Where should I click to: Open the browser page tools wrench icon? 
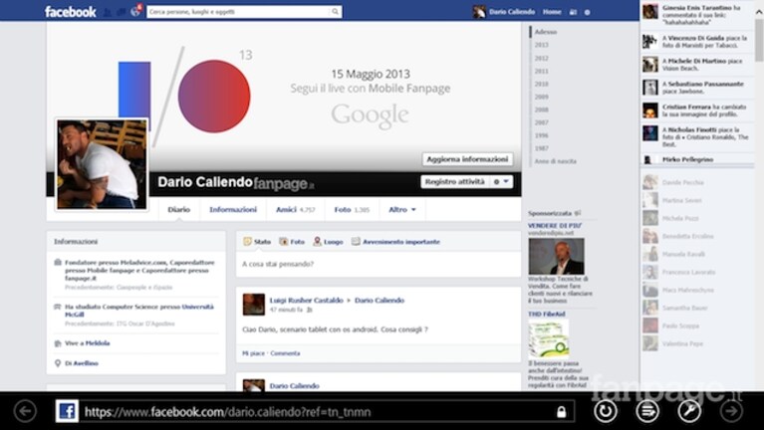(x=689, y=411)
